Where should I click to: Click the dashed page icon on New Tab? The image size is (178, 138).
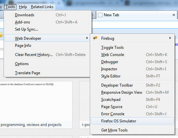click(100, 15)
